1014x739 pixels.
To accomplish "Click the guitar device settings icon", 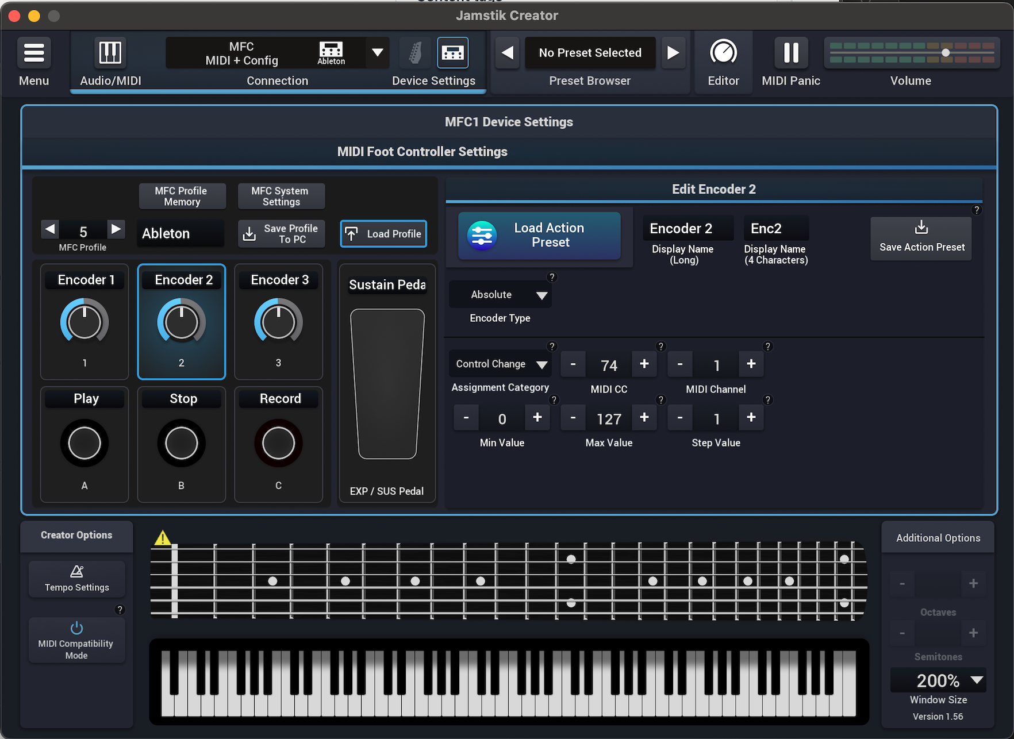I will click(416, 53).
